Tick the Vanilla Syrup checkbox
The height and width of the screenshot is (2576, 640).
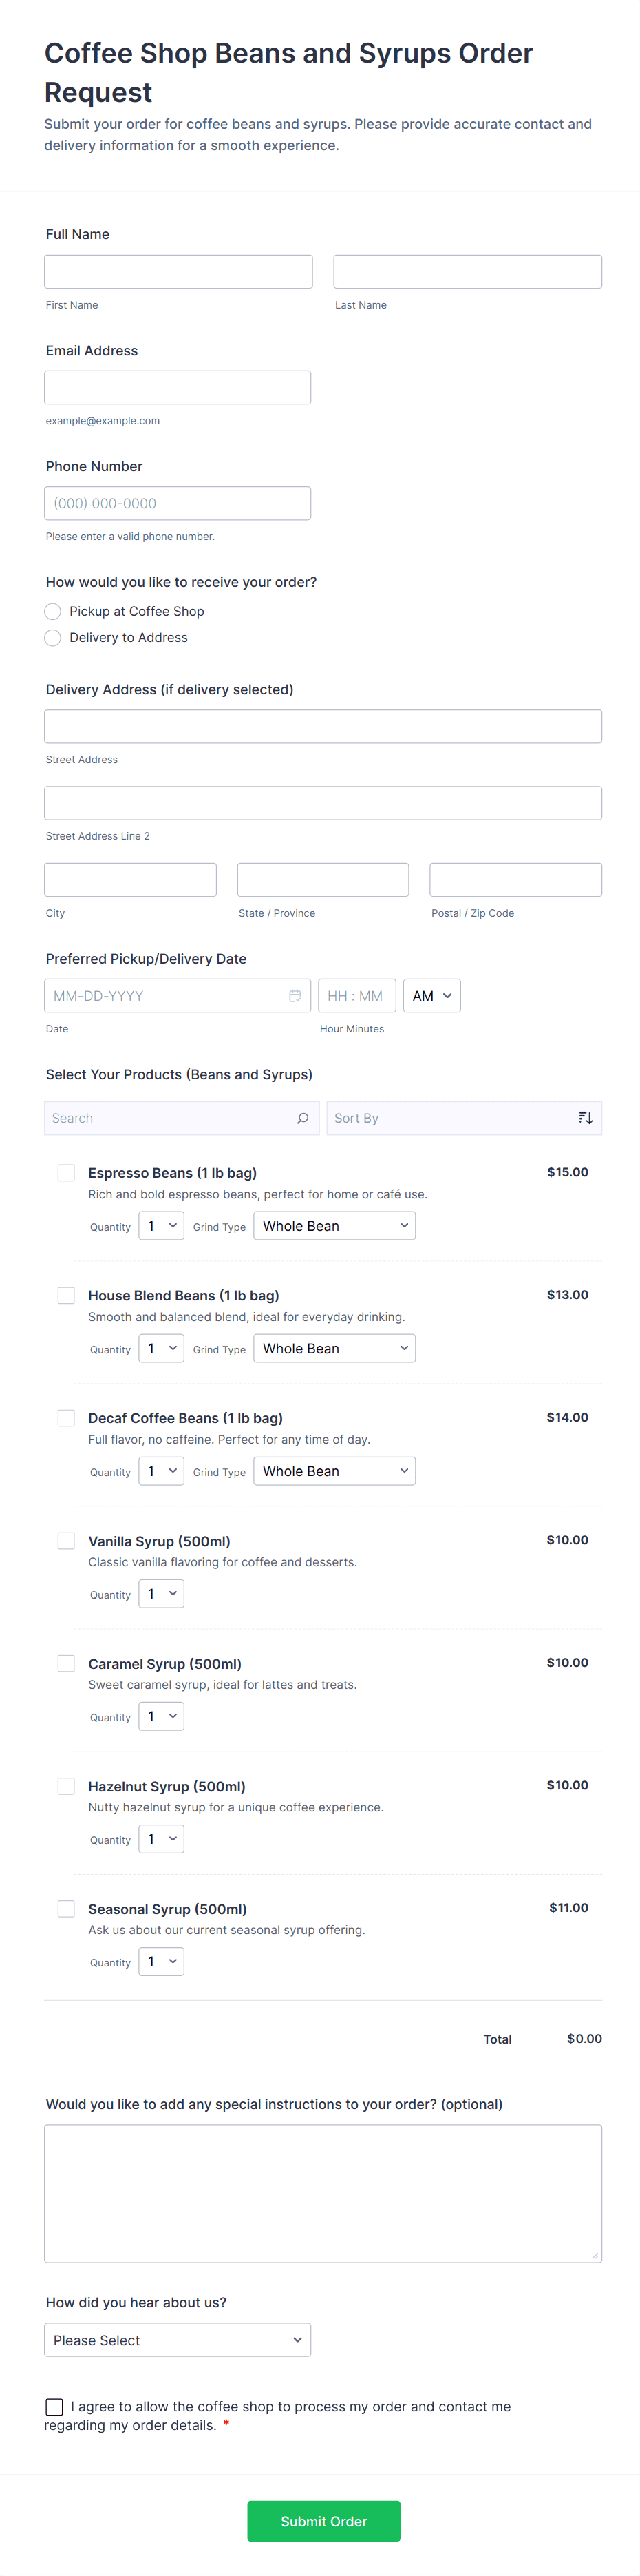point(66,1541)
